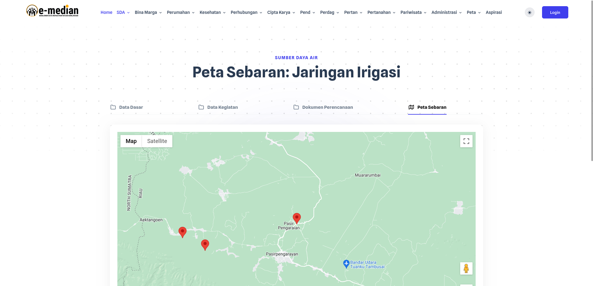The width and height of the screenshot is (593, 286).
Task: Click the e-median logo
Action: [x=52, y=11]
